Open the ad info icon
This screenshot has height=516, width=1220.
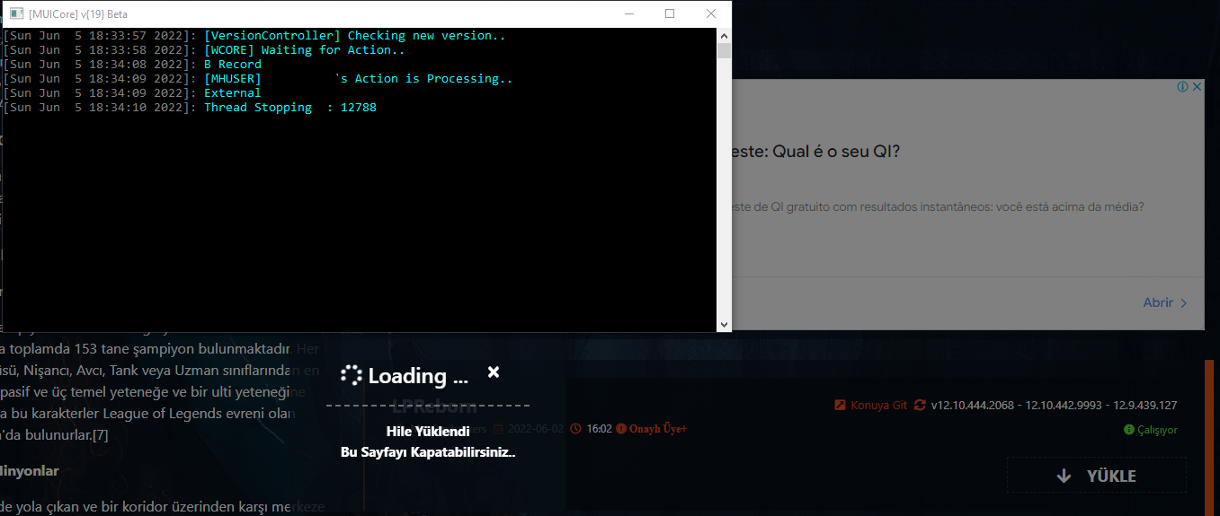pos(1182,87)
